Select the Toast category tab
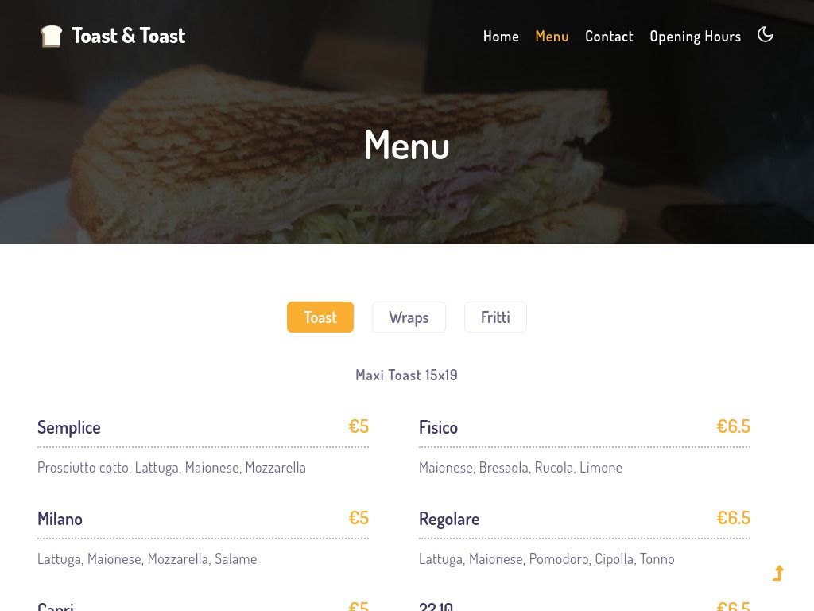The height and width of the screenshot is (611, 814). coord(320,317)
